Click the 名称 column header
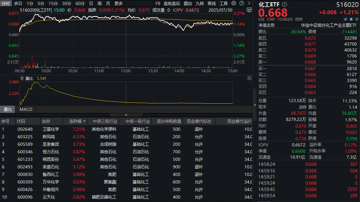This screenshot has height=202, width=360. [46, 121]
